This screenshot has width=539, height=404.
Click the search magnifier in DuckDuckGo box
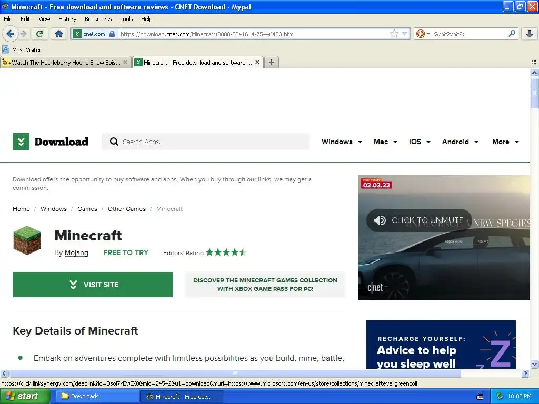(x=512, y=34)
